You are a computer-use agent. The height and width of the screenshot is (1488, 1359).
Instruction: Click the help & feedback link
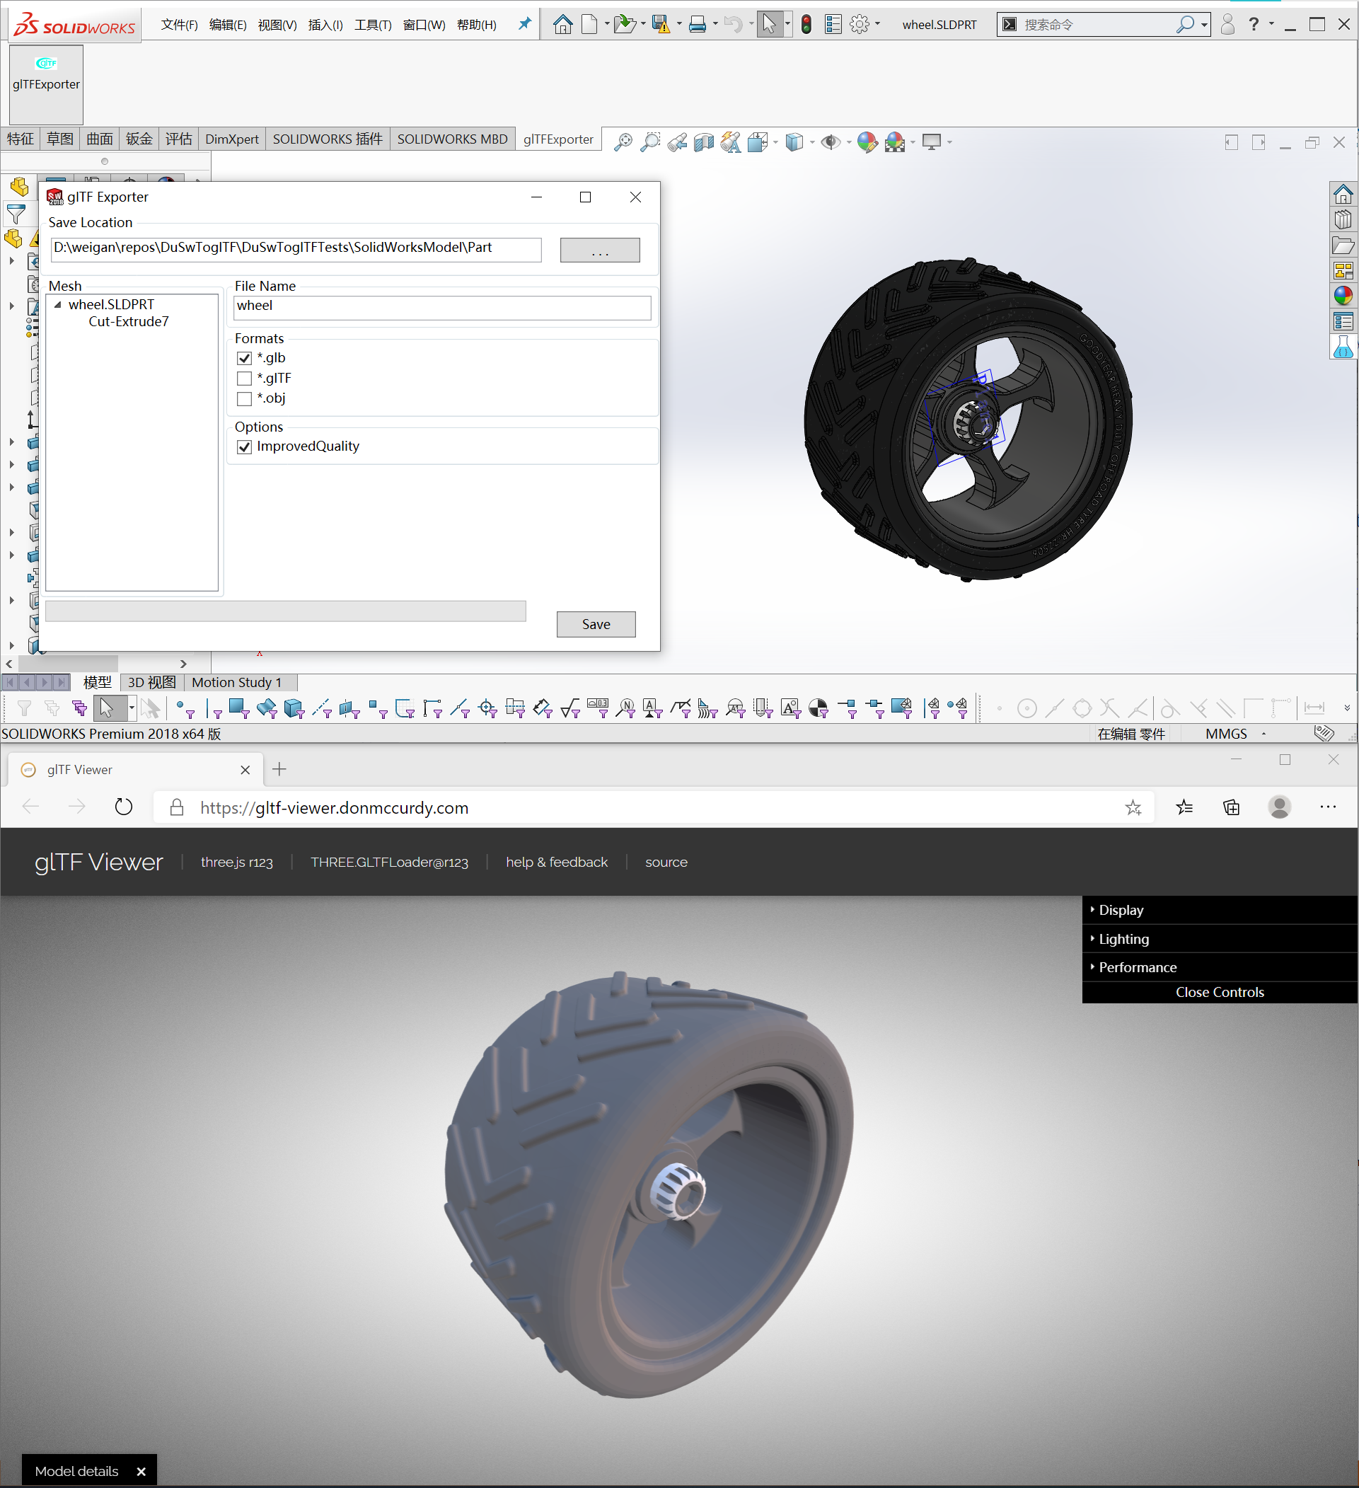(556, 862)
